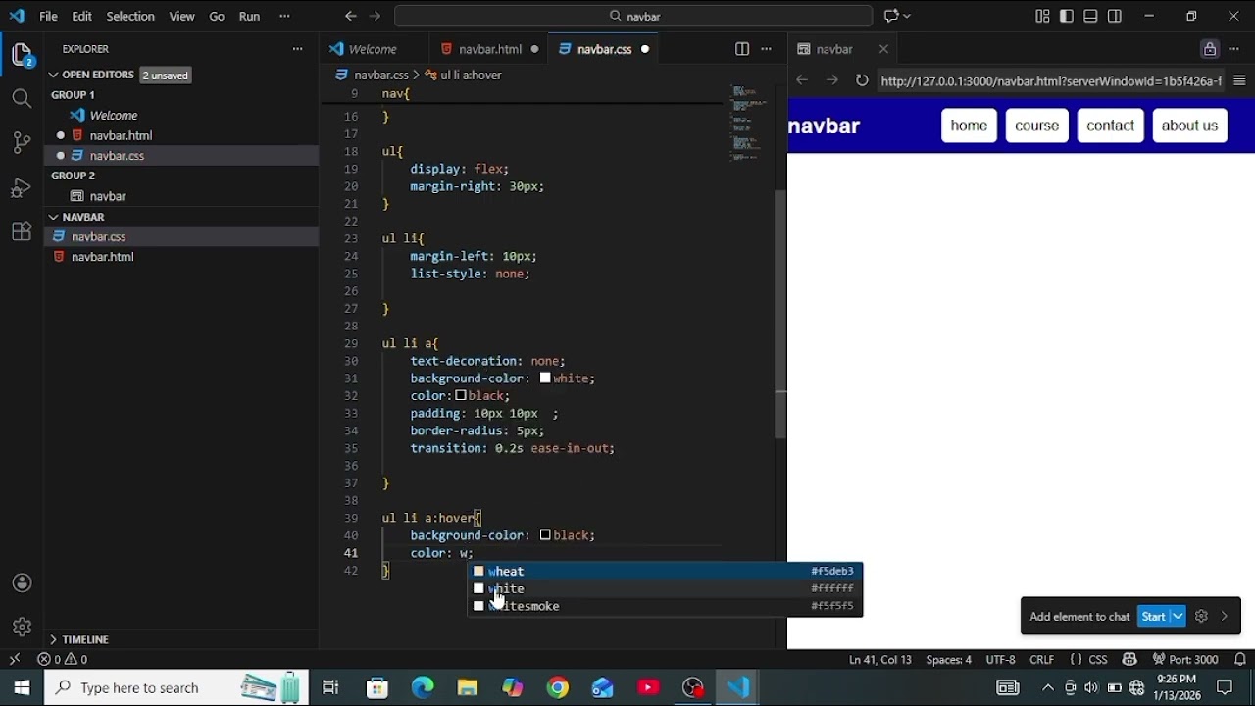Click the customize layout icon
Screen dimensions: 1255x706
[x=1042, y=16]
